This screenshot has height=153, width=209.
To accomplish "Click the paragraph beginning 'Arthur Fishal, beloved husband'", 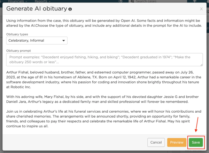I will point(104,80).
